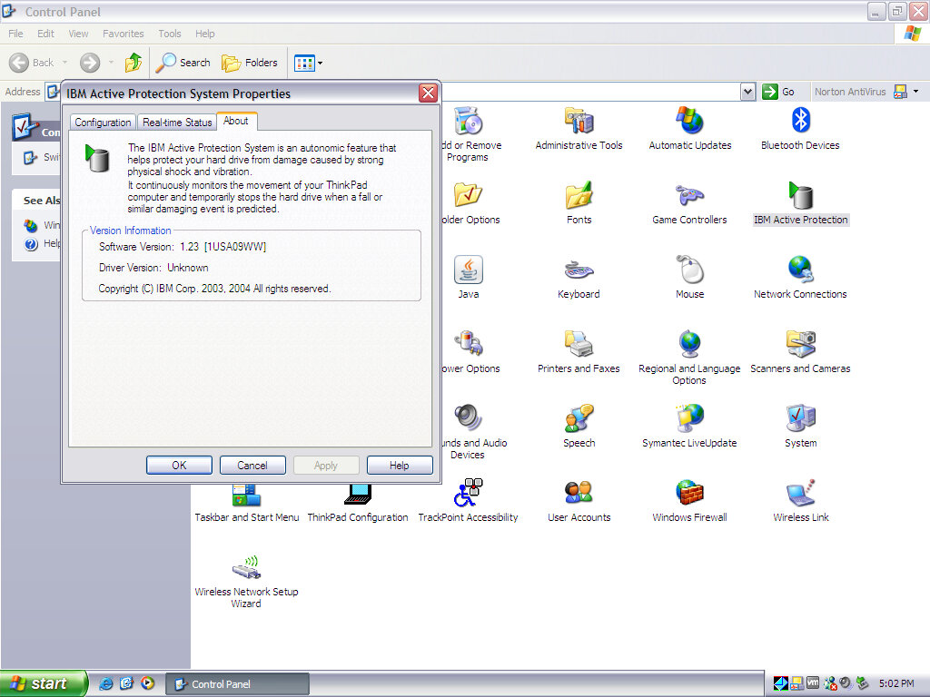930x697 pixels.
Task: Click the Windows start button
Action: point(43,683)
